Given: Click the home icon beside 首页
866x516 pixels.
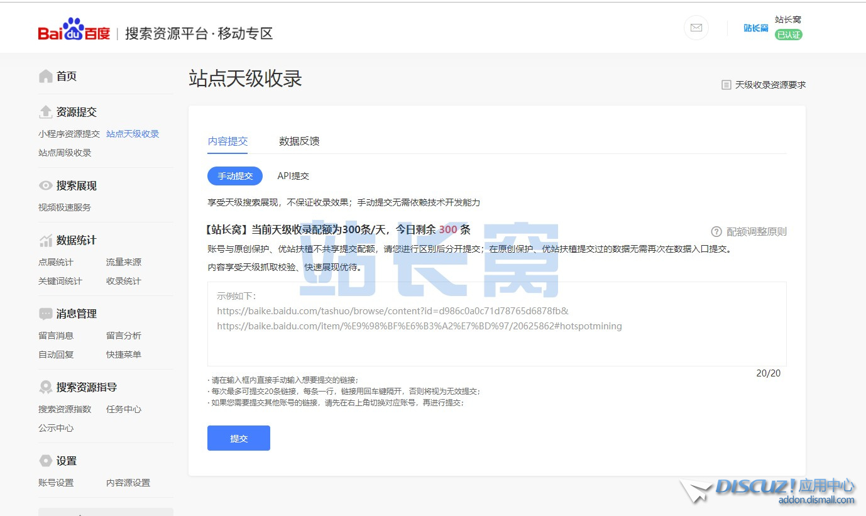Looking at the screenshot, I should 46,77.
